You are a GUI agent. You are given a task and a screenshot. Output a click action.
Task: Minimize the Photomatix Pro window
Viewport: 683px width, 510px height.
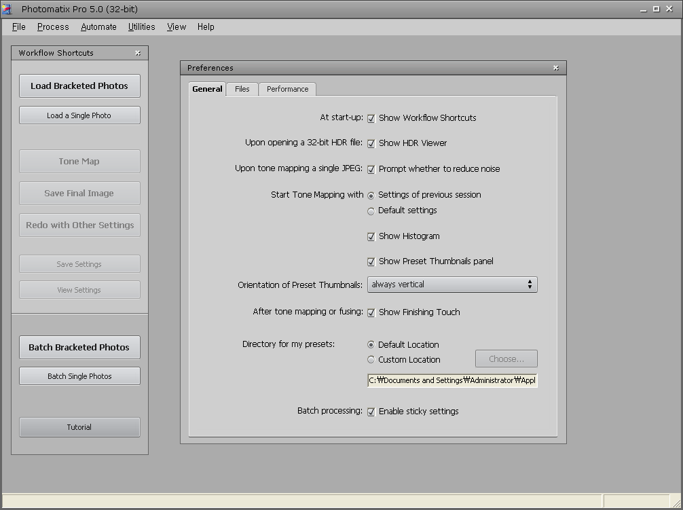644,9
